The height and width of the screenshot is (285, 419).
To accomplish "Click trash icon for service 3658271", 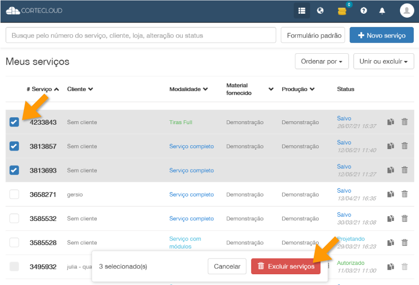I will (x=404, y=194).
